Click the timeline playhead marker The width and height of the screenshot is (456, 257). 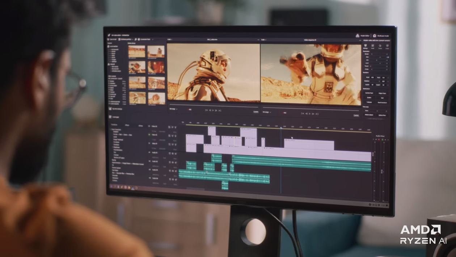point(281,127)
